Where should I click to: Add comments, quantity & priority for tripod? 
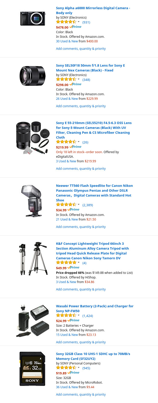81,289
